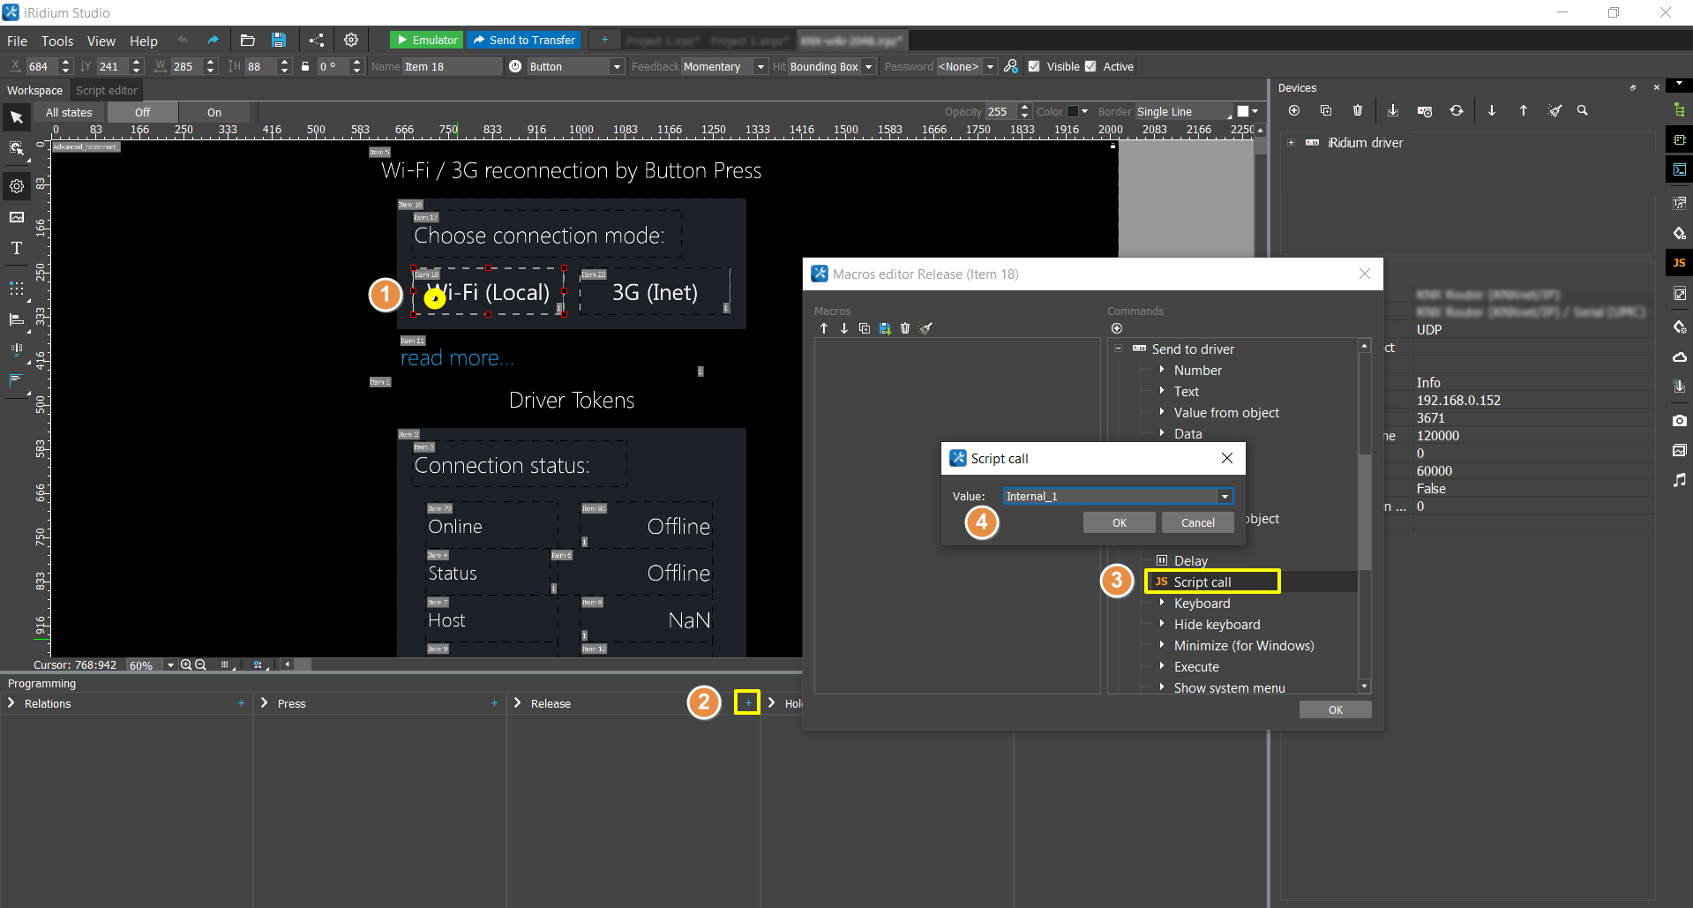Toggle the Active checkbox
This screenshot has height=908, width=1693.
[1090, 67]
